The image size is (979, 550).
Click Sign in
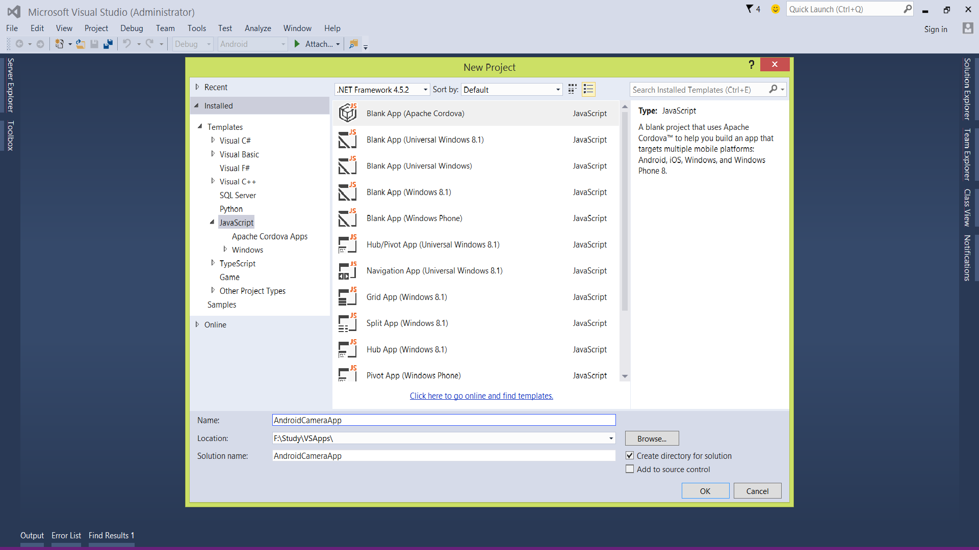coord(936,29)
